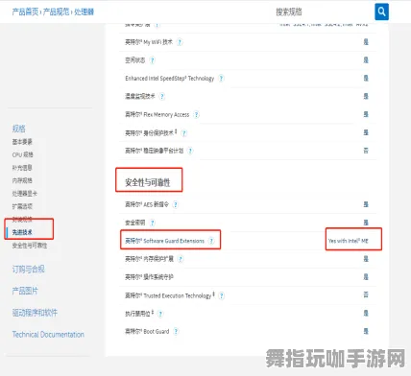Show help for Enhanced Intel SpeedStep Technology
This screenshot has height=376, width=411.
(221, 79)
